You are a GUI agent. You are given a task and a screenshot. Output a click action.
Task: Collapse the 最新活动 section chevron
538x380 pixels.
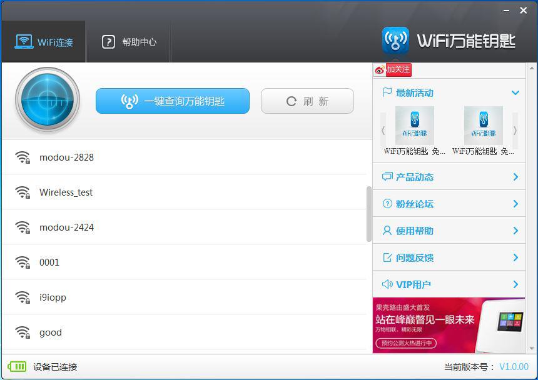tap(515, 92)
